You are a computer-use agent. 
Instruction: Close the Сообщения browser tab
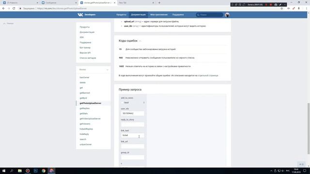[76, 3]
